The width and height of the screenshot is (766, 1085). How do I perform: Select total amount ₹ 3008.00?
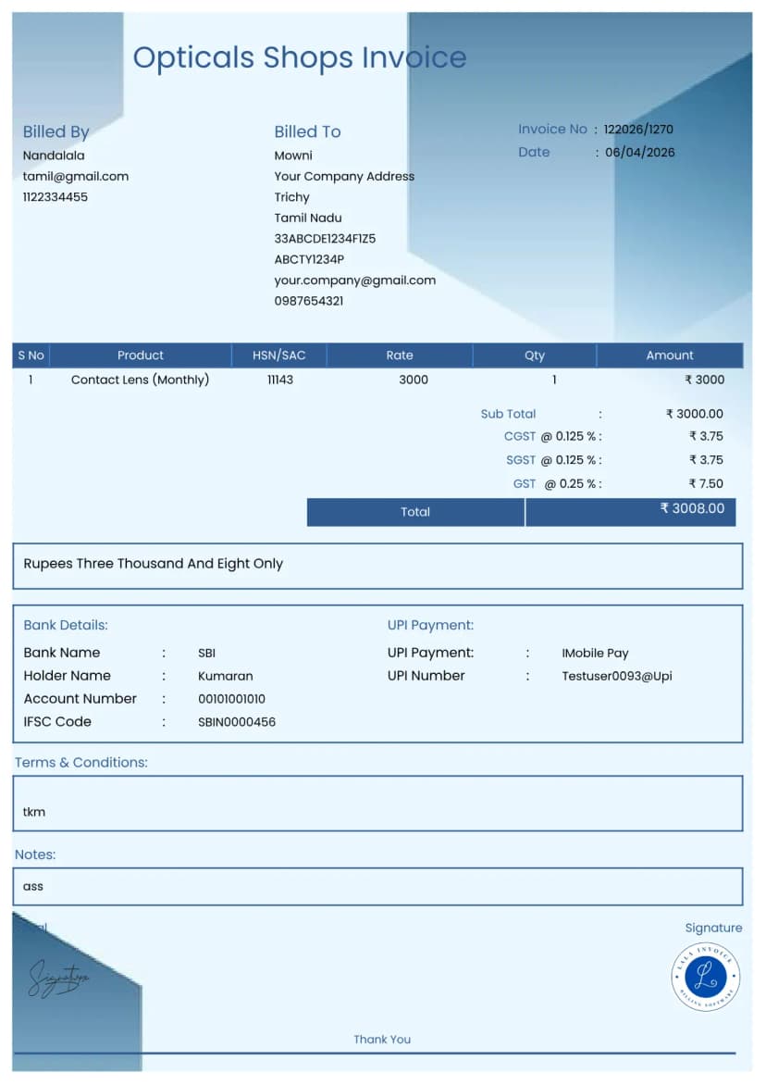tap(692, 508)
